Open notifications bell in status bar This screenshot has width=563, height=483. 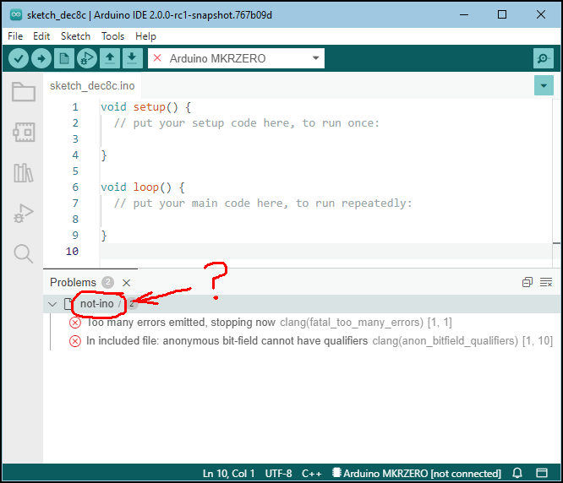pos(517,474)
